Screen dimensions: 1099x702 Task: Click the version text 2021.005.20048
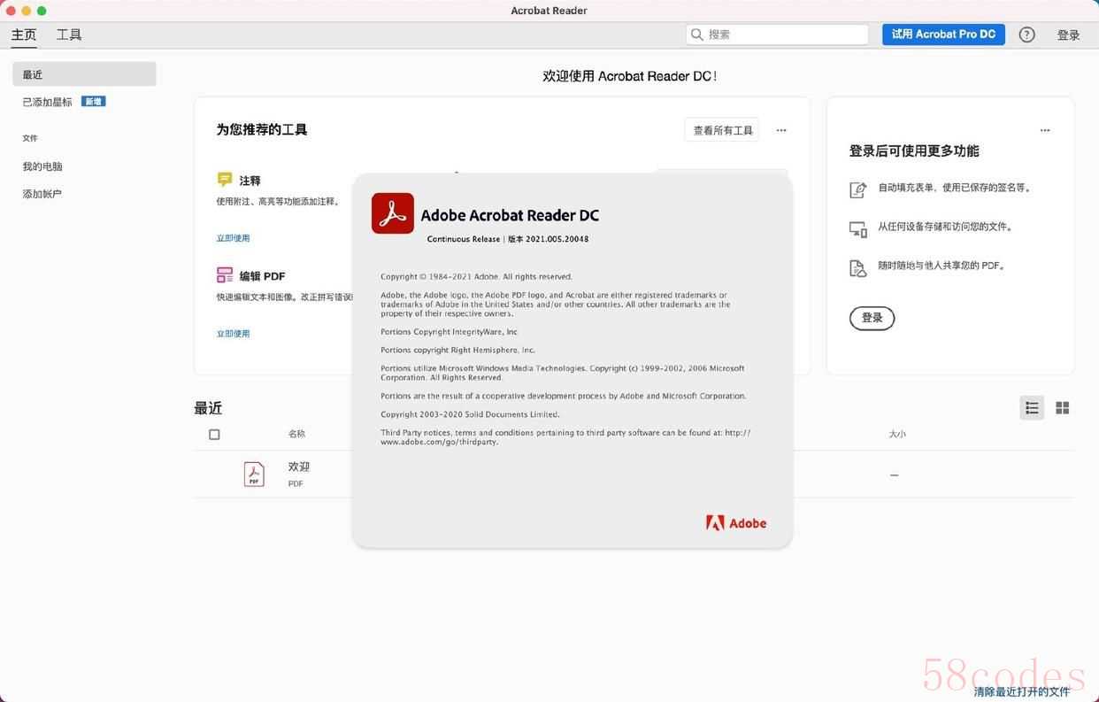pos(557,239)
